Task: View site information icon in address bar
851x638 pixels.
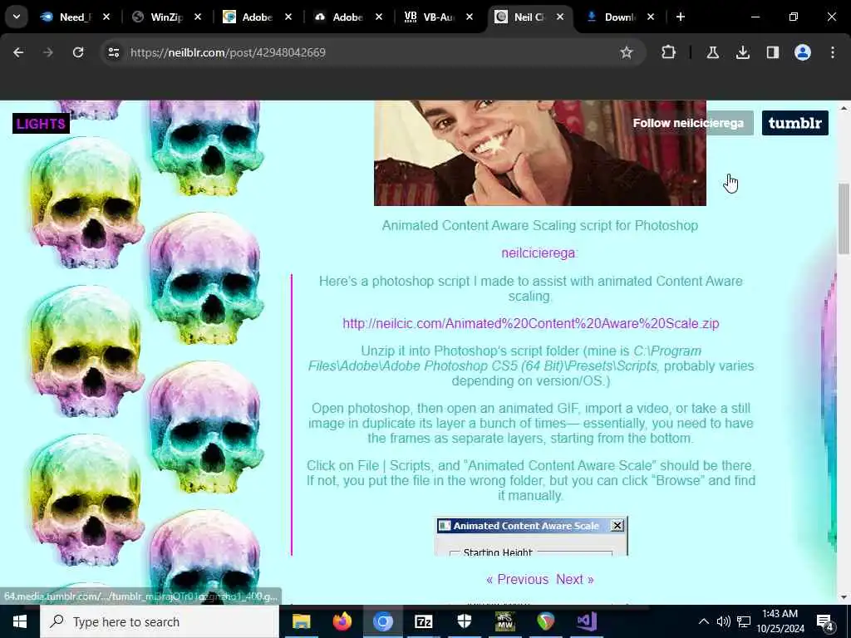Action: point(113,52)
